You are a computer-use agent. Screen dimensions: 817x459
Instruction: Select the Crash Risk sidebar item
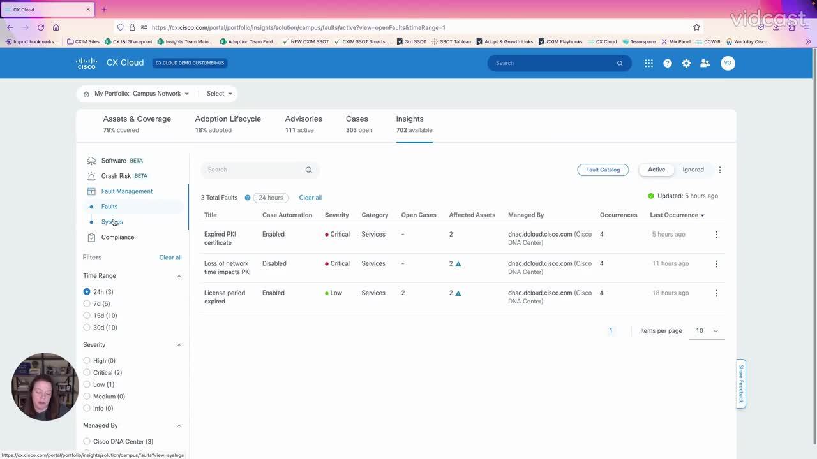point(116,175)
